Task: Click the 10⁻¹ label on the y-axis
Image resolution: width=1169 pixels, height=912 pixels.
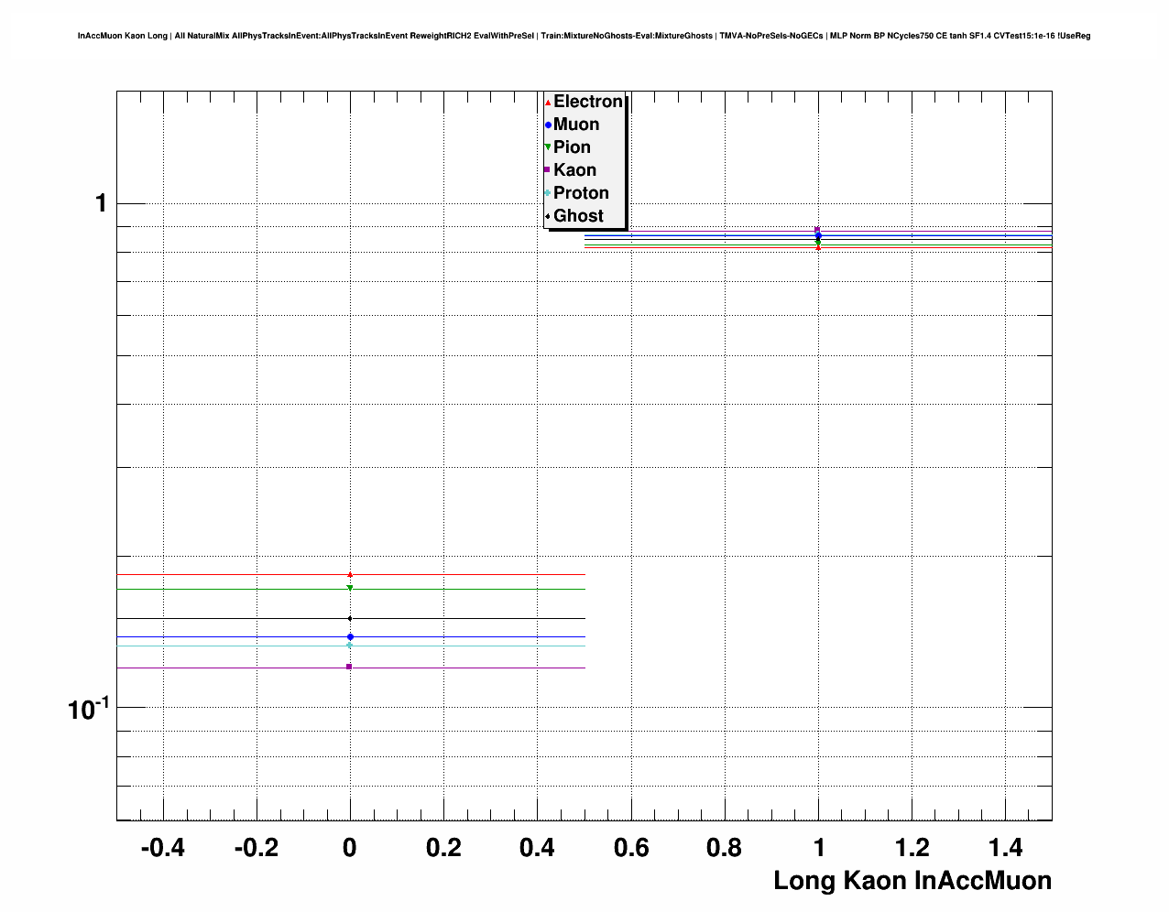Action: [x=88, y=708]
